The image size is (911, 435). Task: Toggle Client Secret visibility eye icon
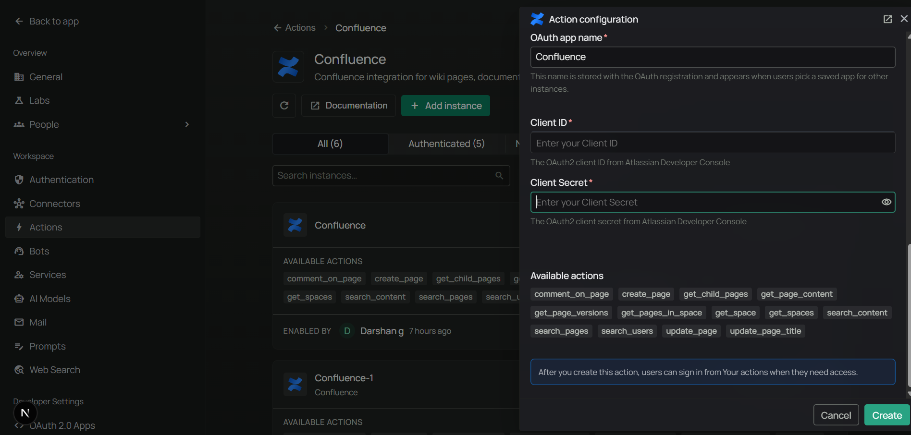tap(886, 202)
